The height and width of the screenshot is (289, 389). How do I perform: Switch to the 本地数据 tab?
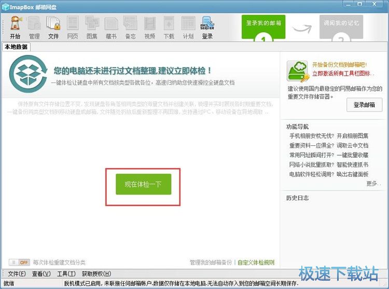tap(16, 47)
